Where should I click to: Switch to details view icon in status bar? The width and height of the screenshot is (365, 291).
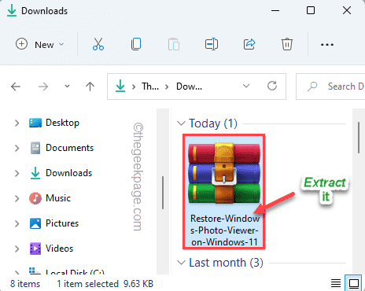pos(336,283)
